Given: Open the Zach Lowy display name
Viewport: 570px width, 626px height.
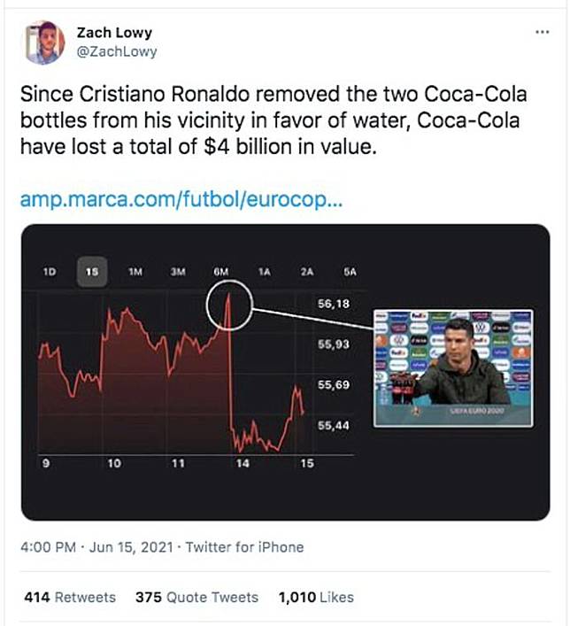Looking at the screenshot, I should pos(112,33).
